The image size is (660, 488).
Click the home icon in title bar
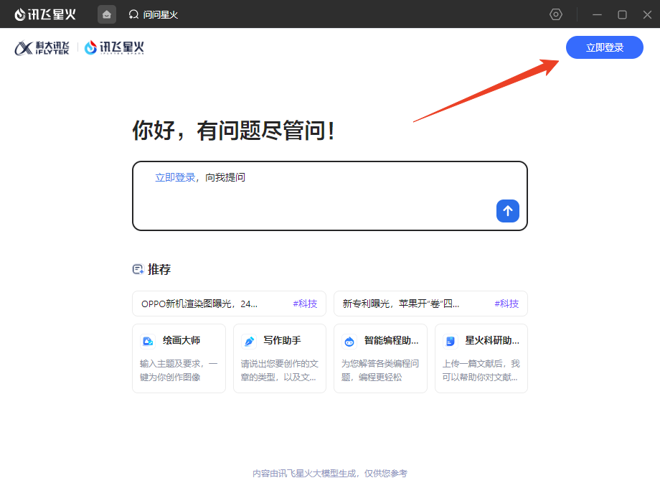tap(106, 15)
